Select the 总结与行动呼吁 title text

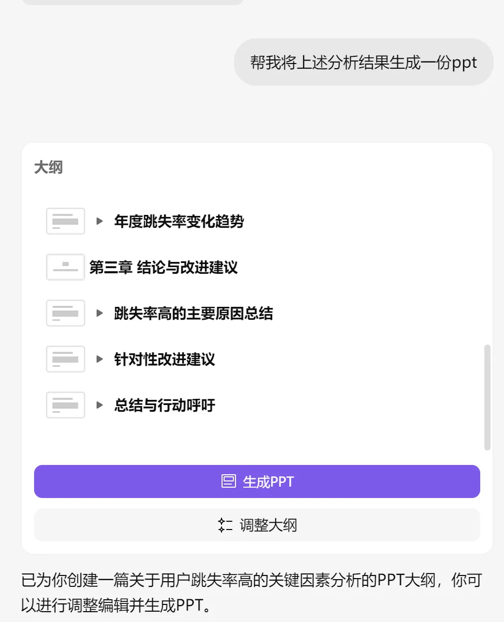point(165,406)
